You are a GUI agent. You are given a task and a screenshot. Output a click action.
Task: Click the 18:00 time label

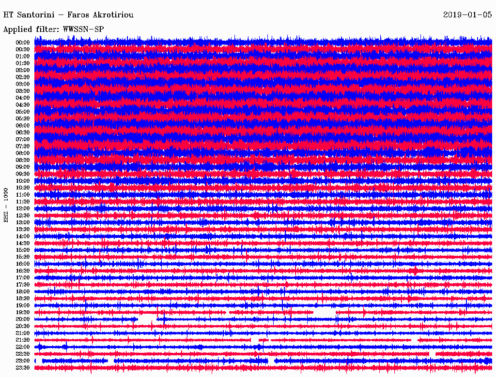pos(22,291)
